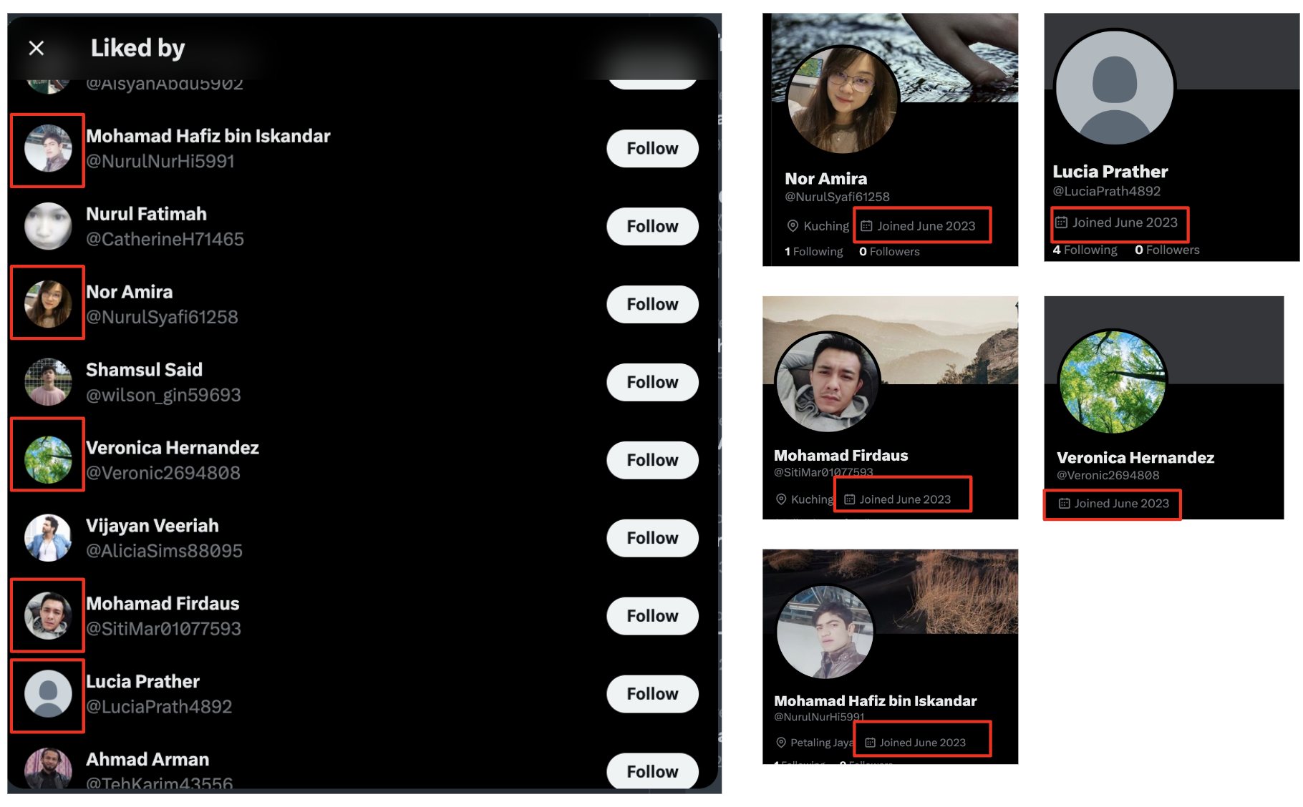Open Nurul Fatimah's profile picture
1303x807 pixels.
(48, 226)
